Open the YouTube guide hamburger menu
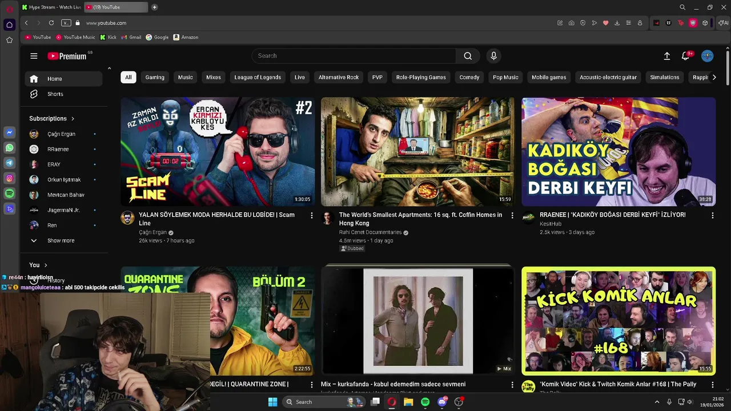 click(34, 56)
